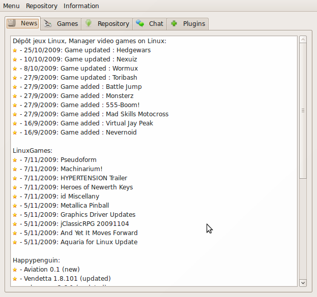Select the News tab
317x297 pixels.
tap(22, 23)
